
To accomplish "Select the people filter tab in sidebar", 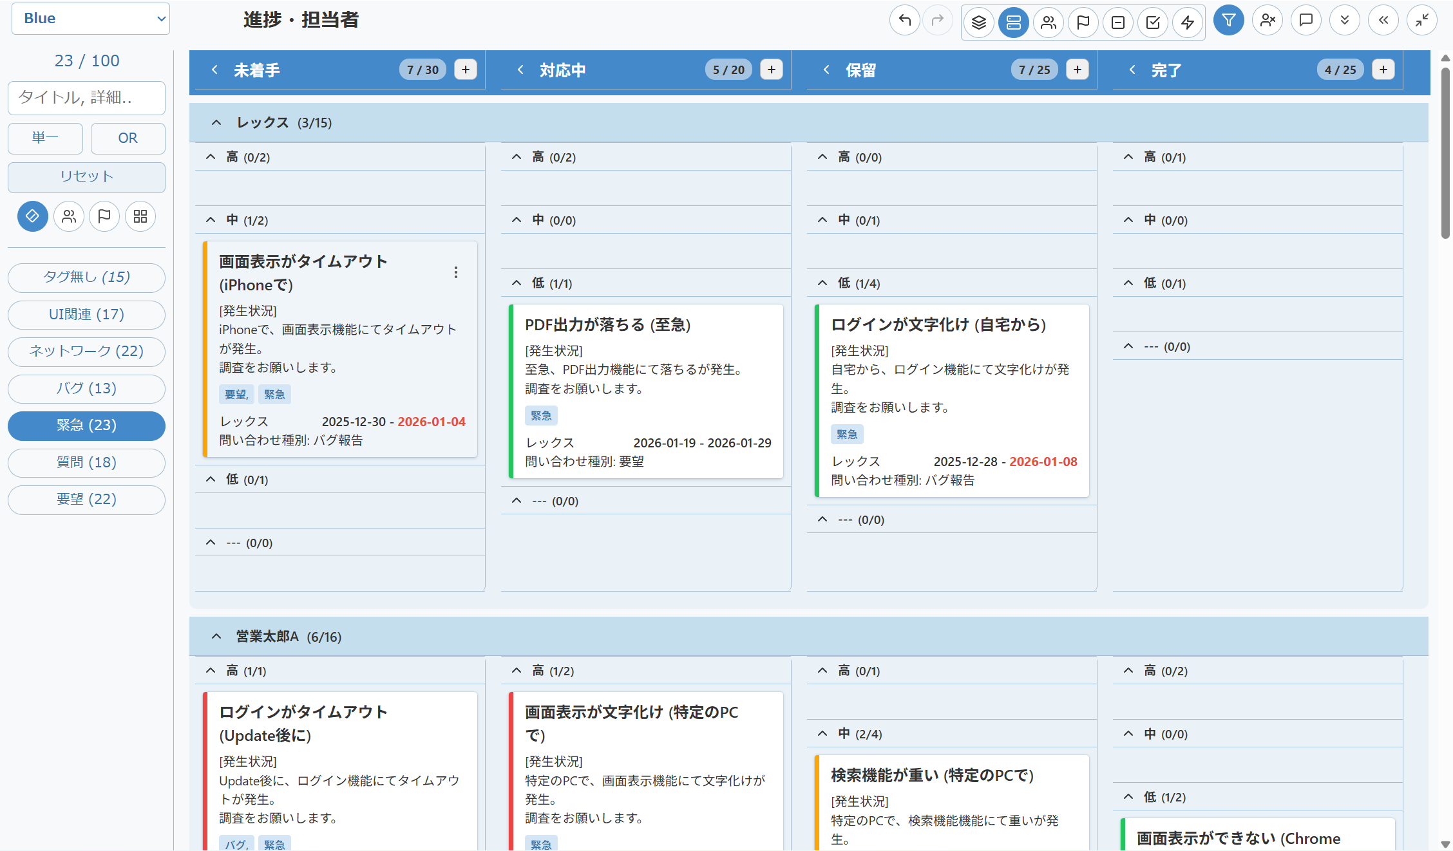I will tap(69, 216).
